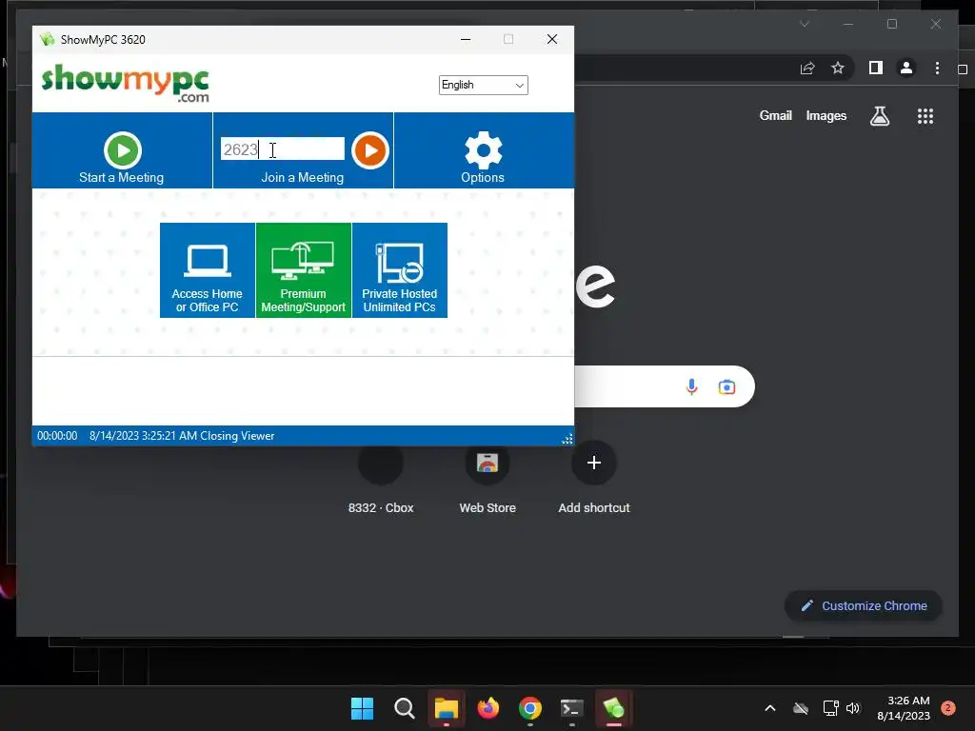Image resolution: width=975 pixels, height=731 pixels.
Task: Open the Web Store shortcut
Action: pos(487,479)
